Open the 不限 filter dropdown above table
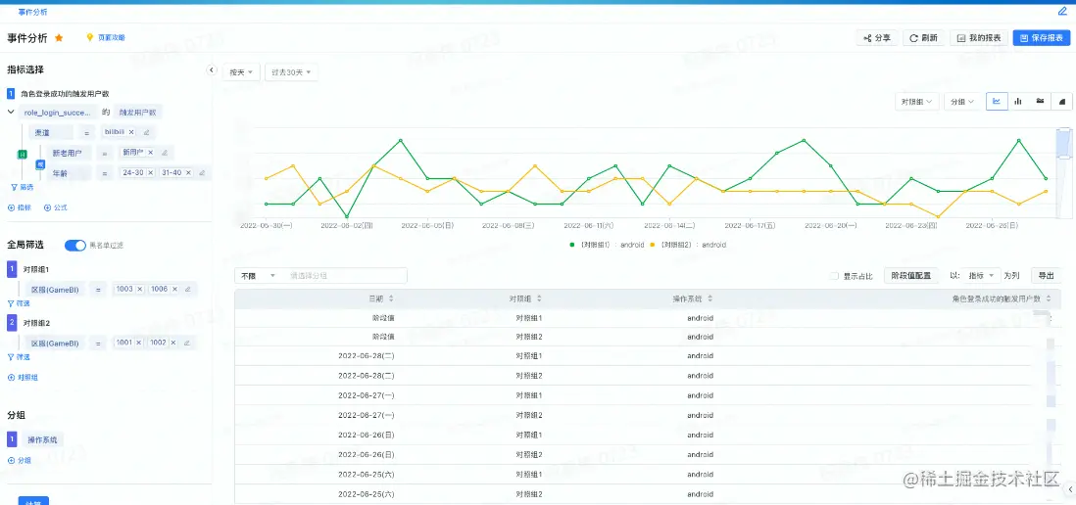The image size is (1076, 505). point(257,275)
